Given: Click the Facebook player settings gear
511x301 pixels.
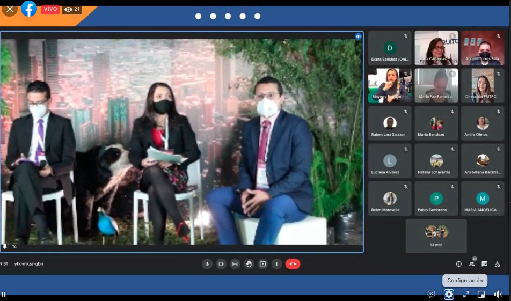Looking at the screenshot, I should (x=449, y=294).
